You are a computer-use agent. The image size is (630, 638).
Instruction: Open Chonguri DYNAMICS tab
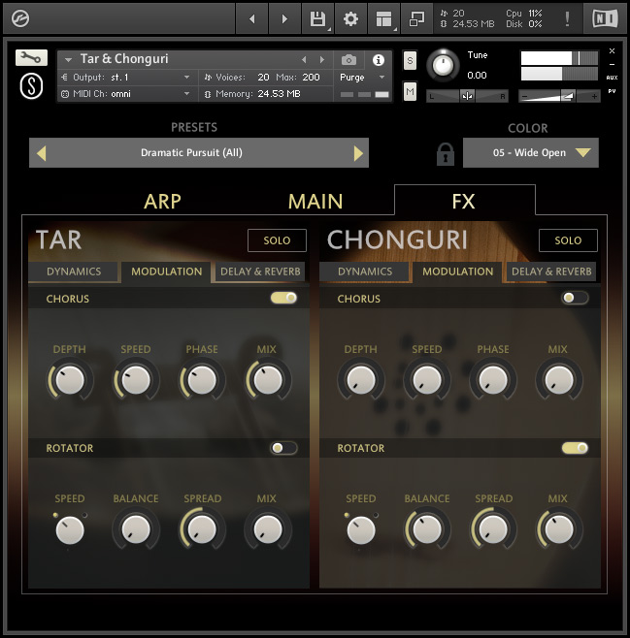[365, 271]
